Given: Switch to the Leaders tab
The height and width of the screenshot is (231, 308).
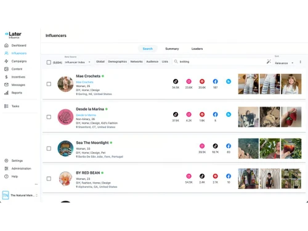Looking at the screenshot, I should (x=197, y=49).
